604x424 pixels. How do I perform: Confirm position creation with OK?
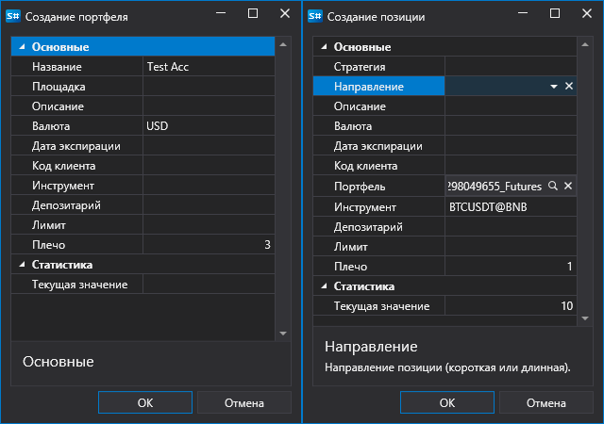click(x=447, y=402)
